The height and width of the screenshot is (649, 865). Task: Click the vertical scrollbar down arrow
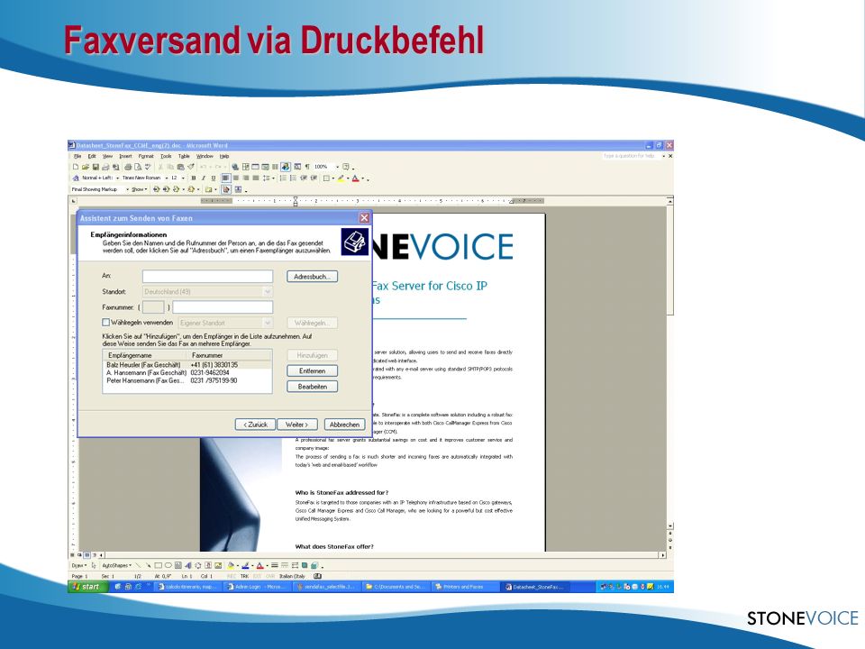click(670, 526)
